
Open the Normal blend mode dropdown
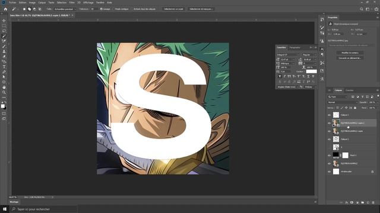click(x=342, y=102)
